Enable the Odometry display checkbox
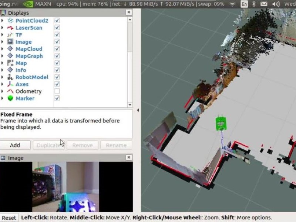The image size is (296, 222). pyautogui.click(x=57, y=91)
